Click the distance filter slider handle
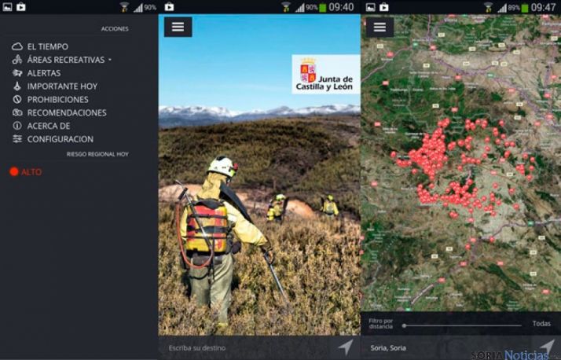The width and height of the screenshot is (561, 360). [404, 324]
